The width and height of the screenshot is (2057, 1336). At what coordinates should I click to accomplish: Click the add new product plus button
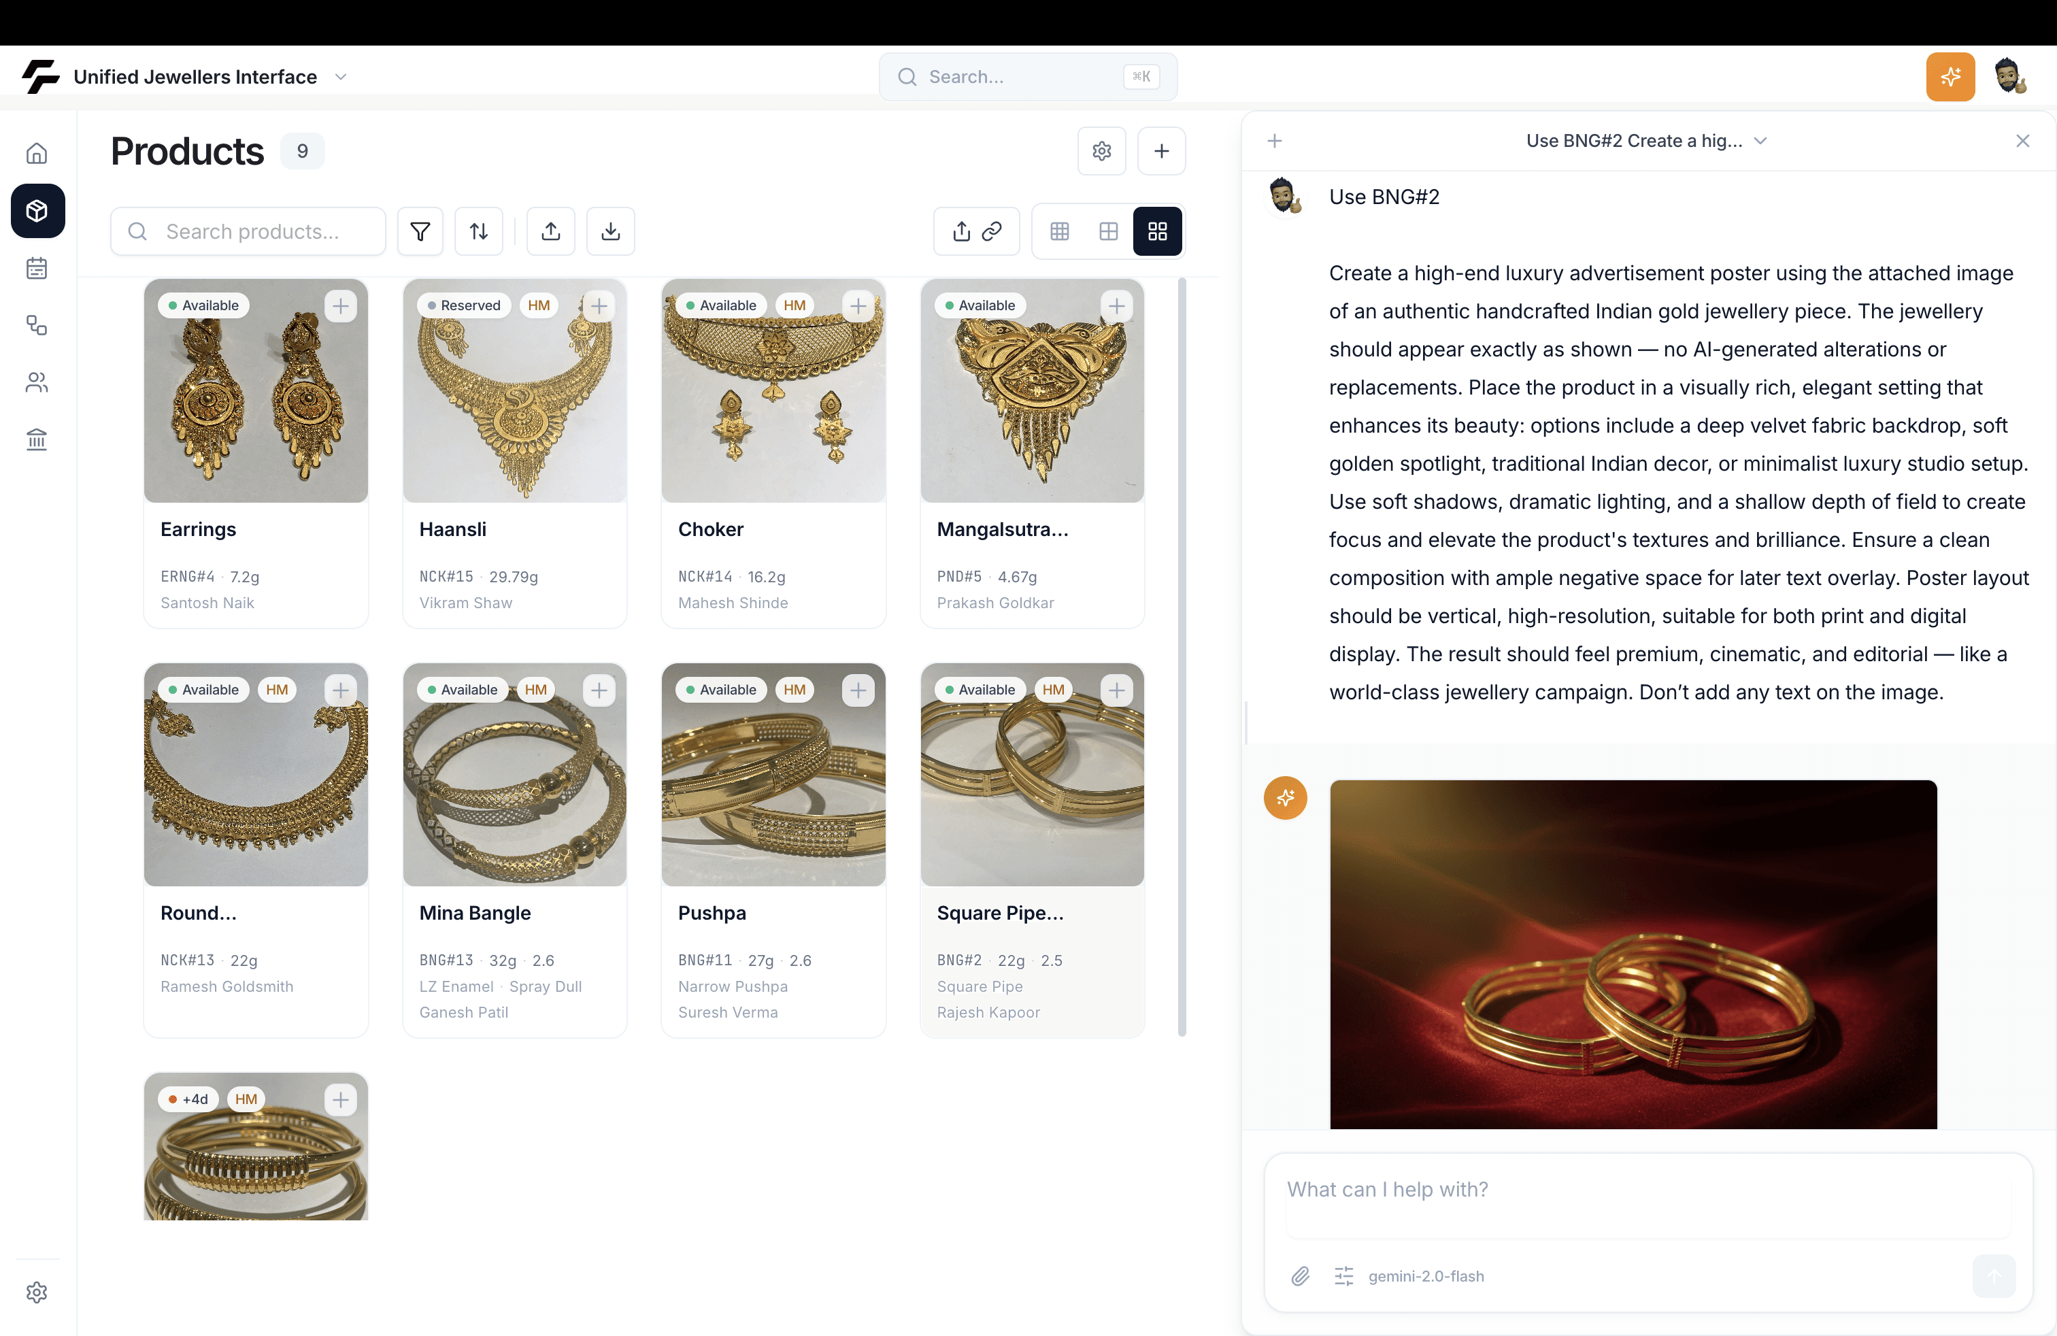pyautogui.click(x=1160, y=151)
